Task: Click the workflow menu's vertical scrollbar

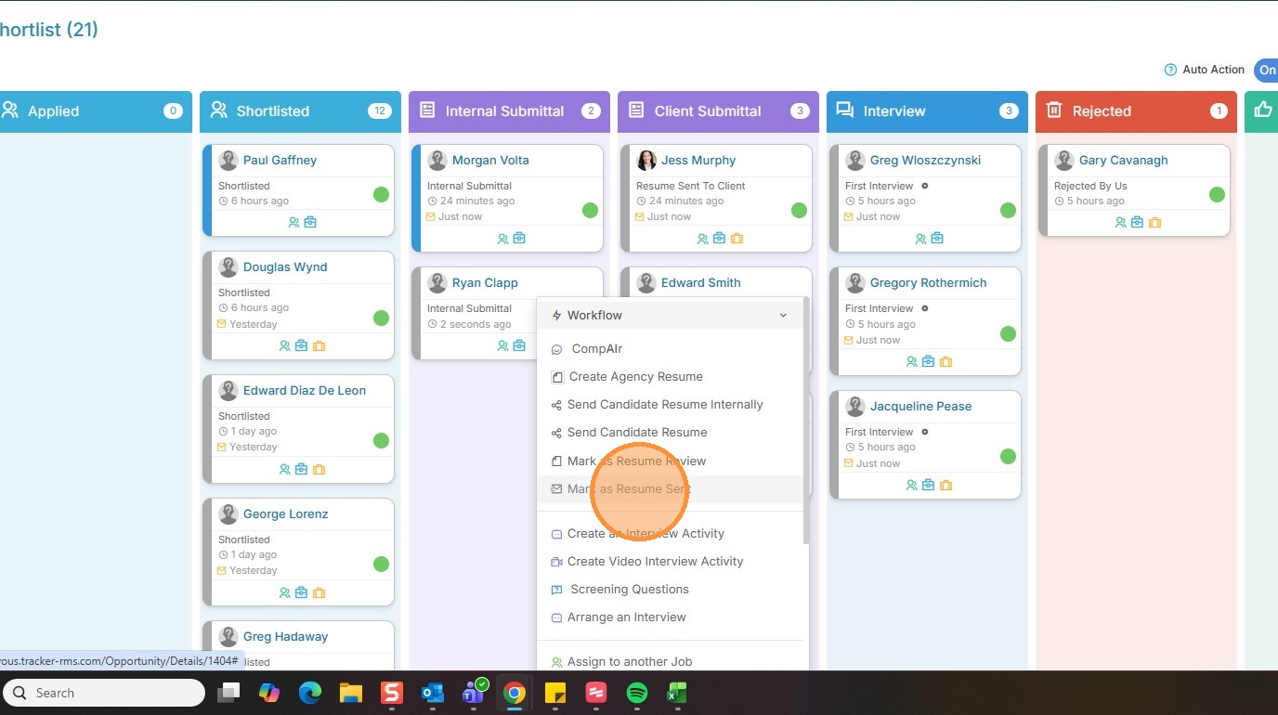Action: click(806, 421)
